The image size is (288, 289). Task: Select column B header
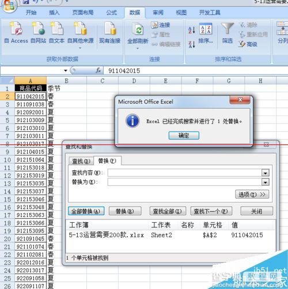click(x=66, y=81)
